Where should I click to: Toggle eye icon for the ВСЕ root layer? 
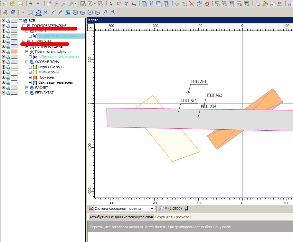point(4,21)
